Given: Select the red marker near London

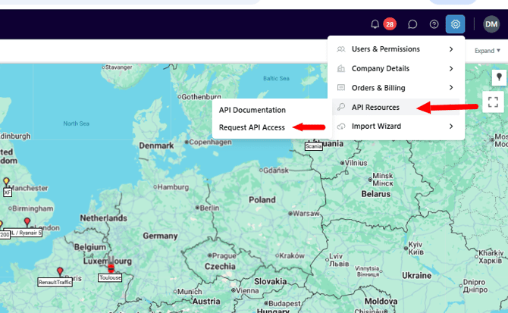Looking at the screenshot, I should pos(27,222).
